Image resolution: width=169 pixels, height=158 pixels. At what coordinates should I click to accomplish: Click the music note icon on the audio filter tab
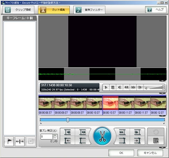pyautogui.click(x=79, y=10)
